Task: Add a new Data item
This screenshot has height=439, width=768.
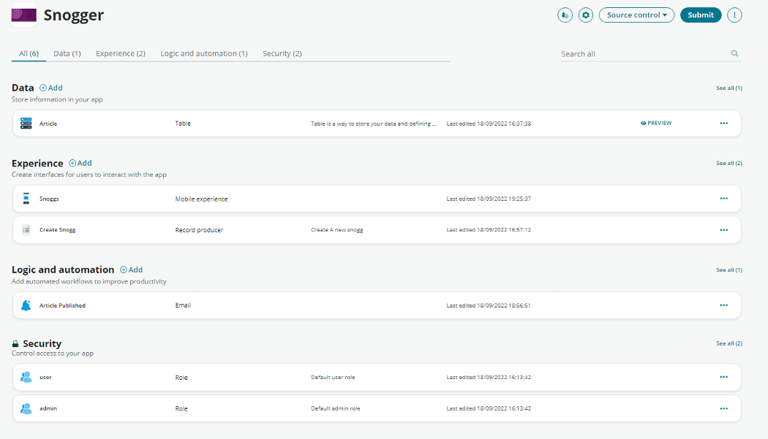Action: [x=51, y=88]
